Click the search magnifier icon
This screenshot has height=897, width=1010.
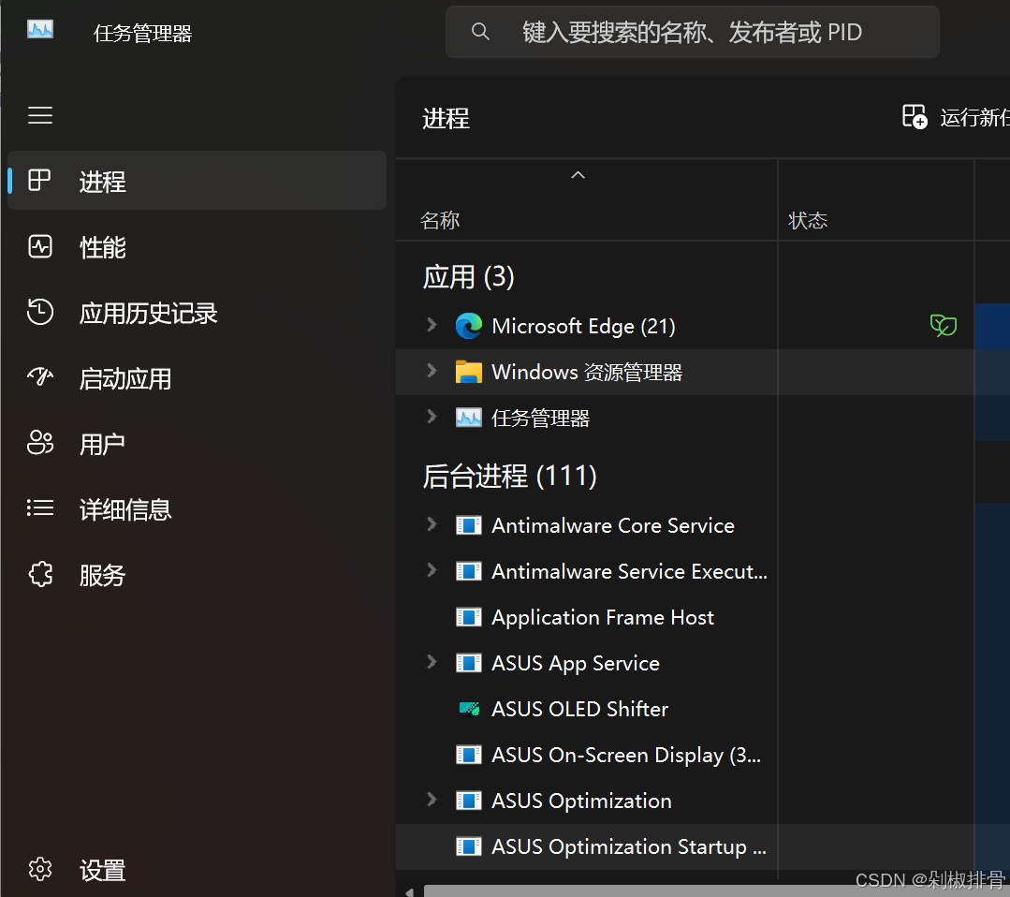point(480,31)
